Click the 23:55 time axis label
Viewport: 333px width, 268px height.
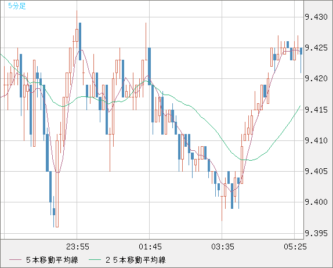[x=78, y=247]
